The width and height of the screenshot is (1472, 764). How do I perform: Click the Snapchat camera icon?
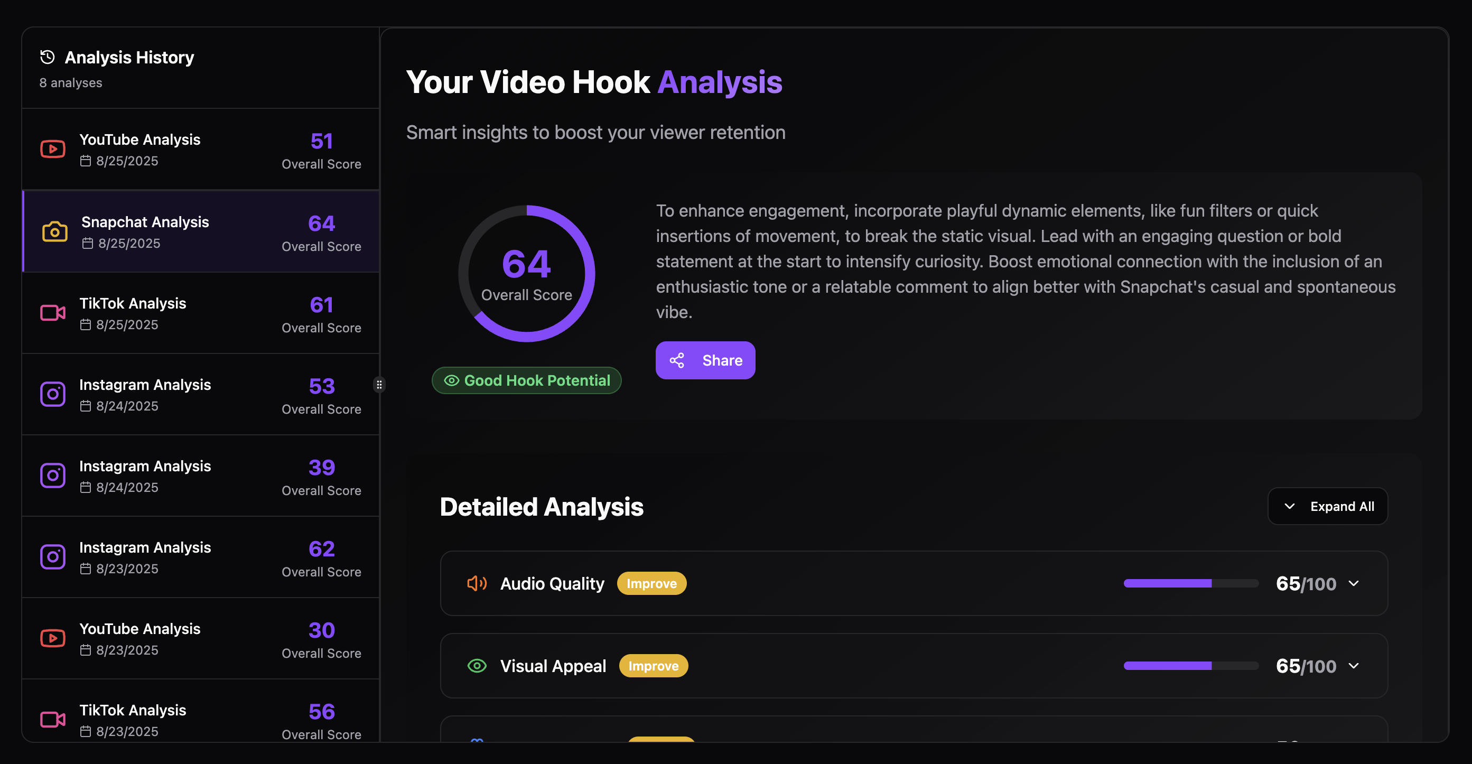[55, 231]
